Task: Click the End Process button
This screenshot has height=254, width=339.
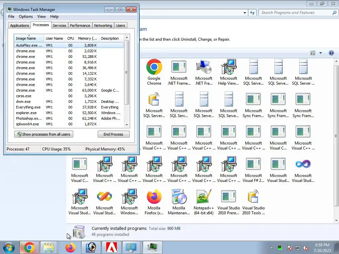Action: (114, 134)
